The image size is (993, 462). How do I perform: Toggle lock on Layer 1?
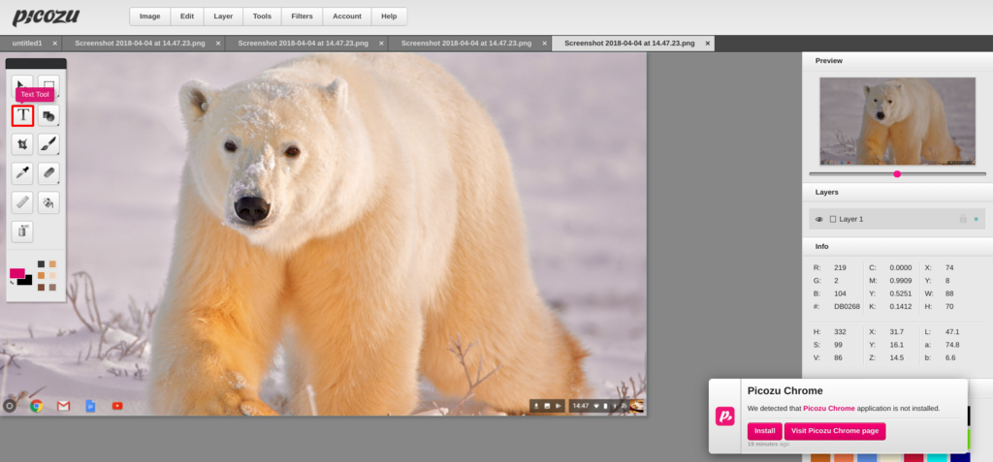[963, 219]
